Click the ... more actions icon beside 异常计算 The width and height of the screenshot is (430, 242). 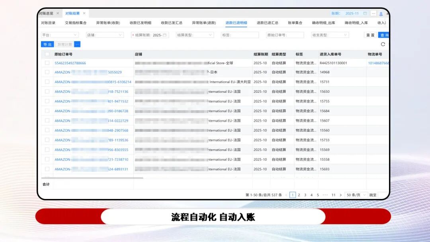pos(77,44)
